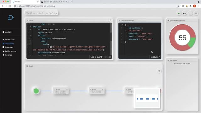Collapse the fold arrow at line 15

click(x=30, y=30)
